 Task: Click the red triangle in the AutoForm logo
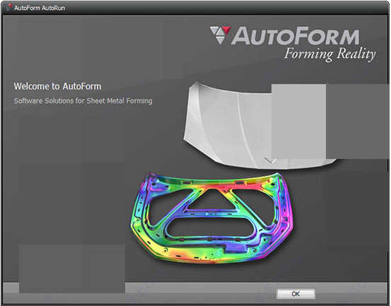[226, 30]
